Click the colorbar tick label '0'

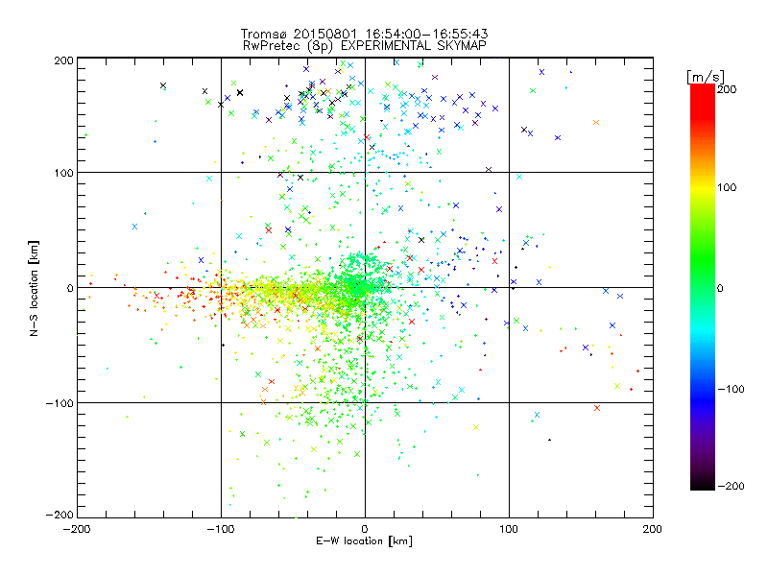point(720,288)
